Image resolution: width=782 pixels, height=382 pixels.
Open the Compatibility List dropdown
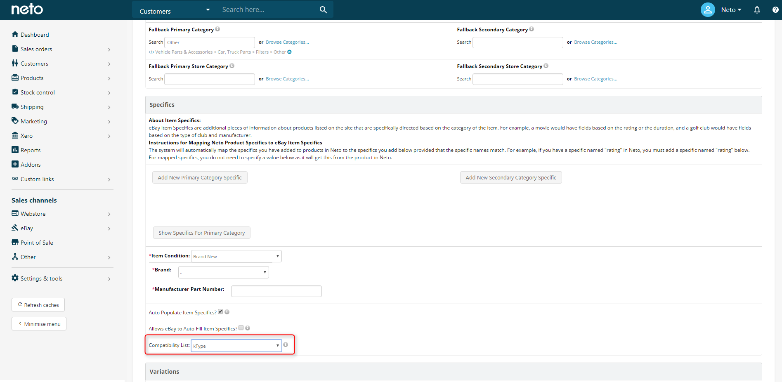coord(236,346)
